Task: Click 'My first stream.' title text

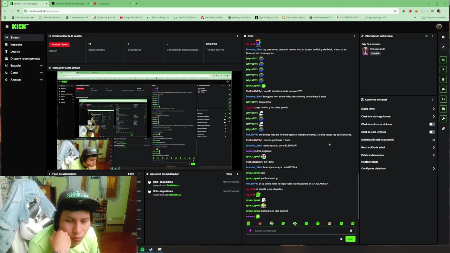Action: (x=372, y=44)
